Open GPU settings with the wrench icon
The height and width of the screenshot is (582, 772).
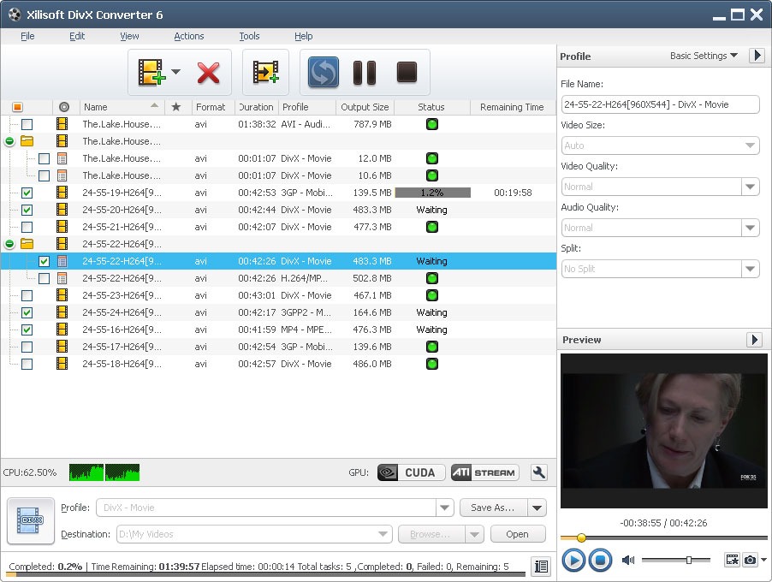[x=538, y=472]
